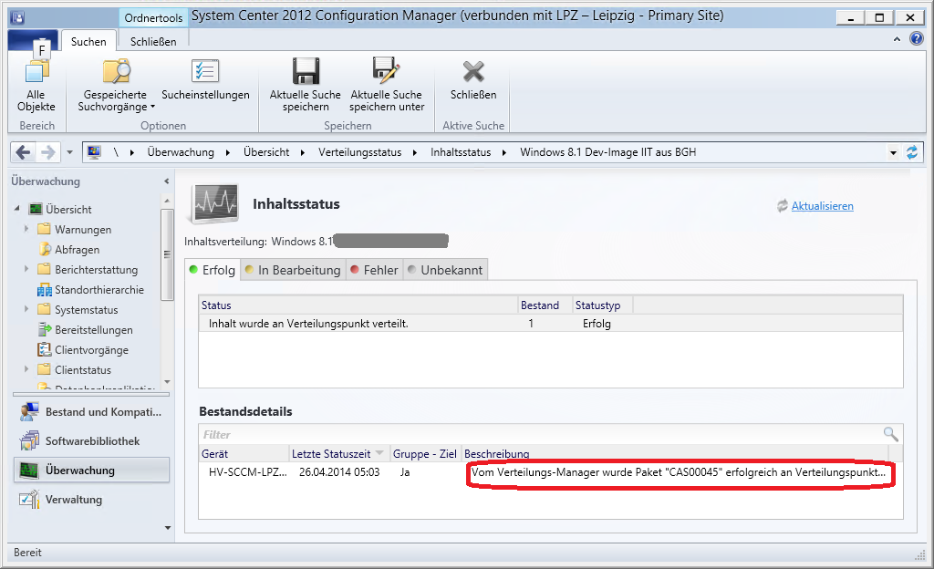This screenshot has height=569, width=934.
Task: Open Sucheinstellungen checklist icon
Action: coord(205,71)
